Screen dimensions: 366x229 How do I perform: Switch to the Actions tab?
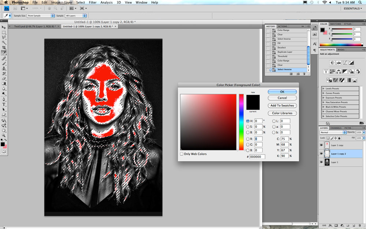point(283,26)
